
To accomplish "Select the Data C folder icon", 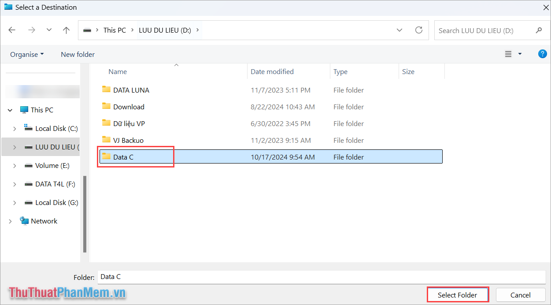I will [x=106, y=156].
